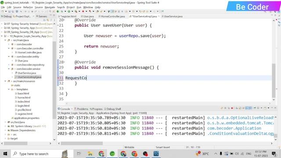Click the weather 30°C tray widget
This screenshot has width=281, height=158.
[x=202, y=154]
